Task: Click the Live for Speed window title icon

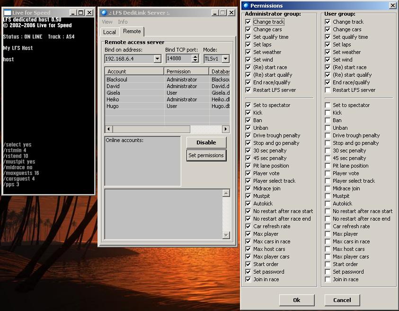Action: [x=8, y=12]
